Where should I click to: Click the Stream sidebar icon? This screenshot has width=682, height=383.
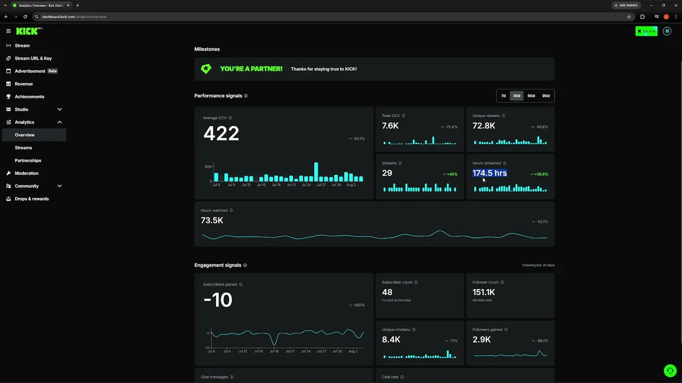(x=9, y=46)
